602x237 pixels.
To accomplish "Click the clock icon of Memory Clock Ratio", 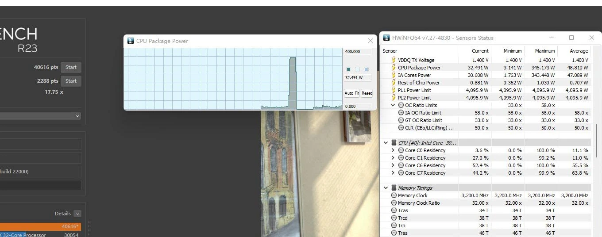I will point(394,203).
